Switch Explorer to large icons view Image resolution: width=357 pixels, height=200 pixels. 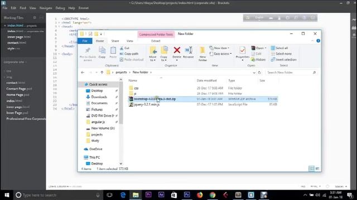click(317, 168)
